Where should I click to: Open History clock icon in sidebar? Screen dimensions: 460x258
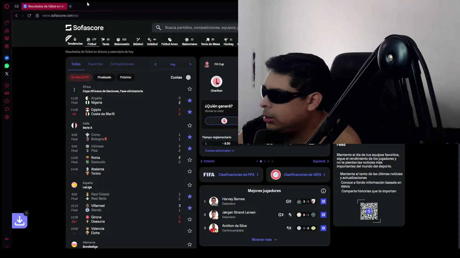(x=6, y=101)
